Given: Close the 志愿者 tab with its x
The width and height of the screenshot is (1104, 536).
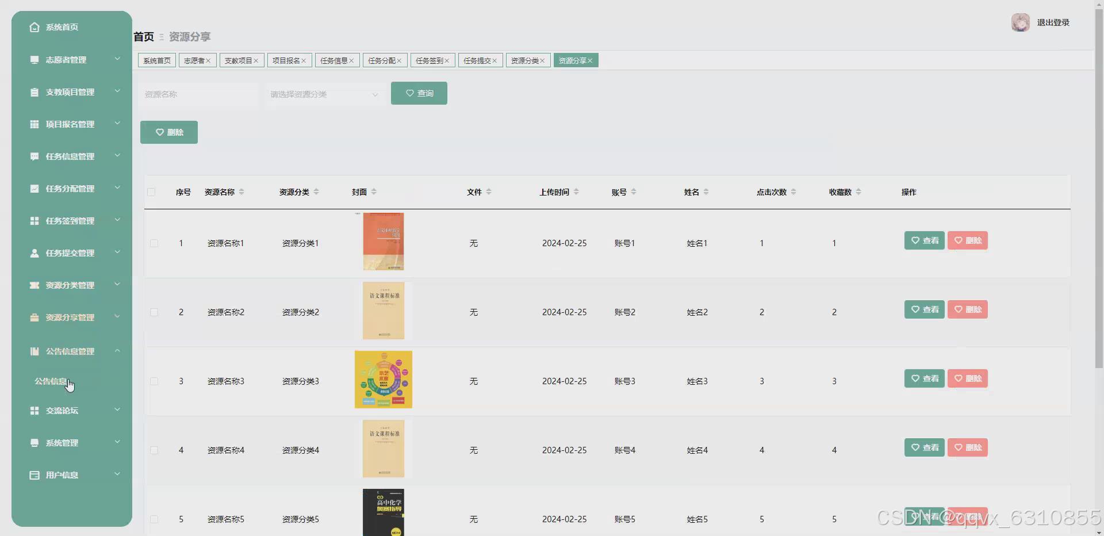Looking at the screenshot, I should 208,61.
